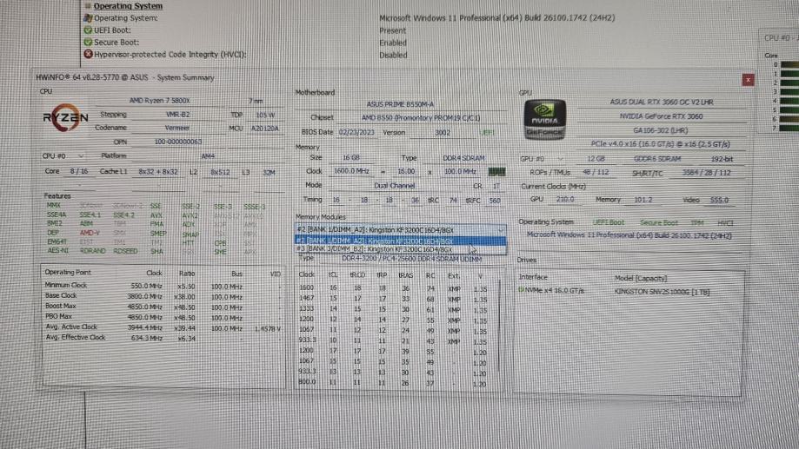Click the GDDR6 SDRAM memory type

[x=657, y=159]
